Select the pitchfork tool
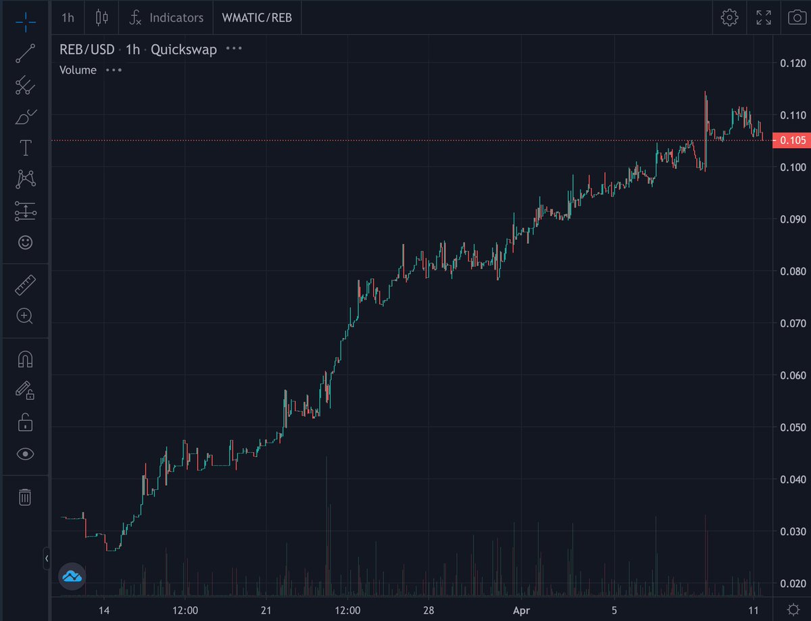 pyautogui.click(x=25, y=85)
